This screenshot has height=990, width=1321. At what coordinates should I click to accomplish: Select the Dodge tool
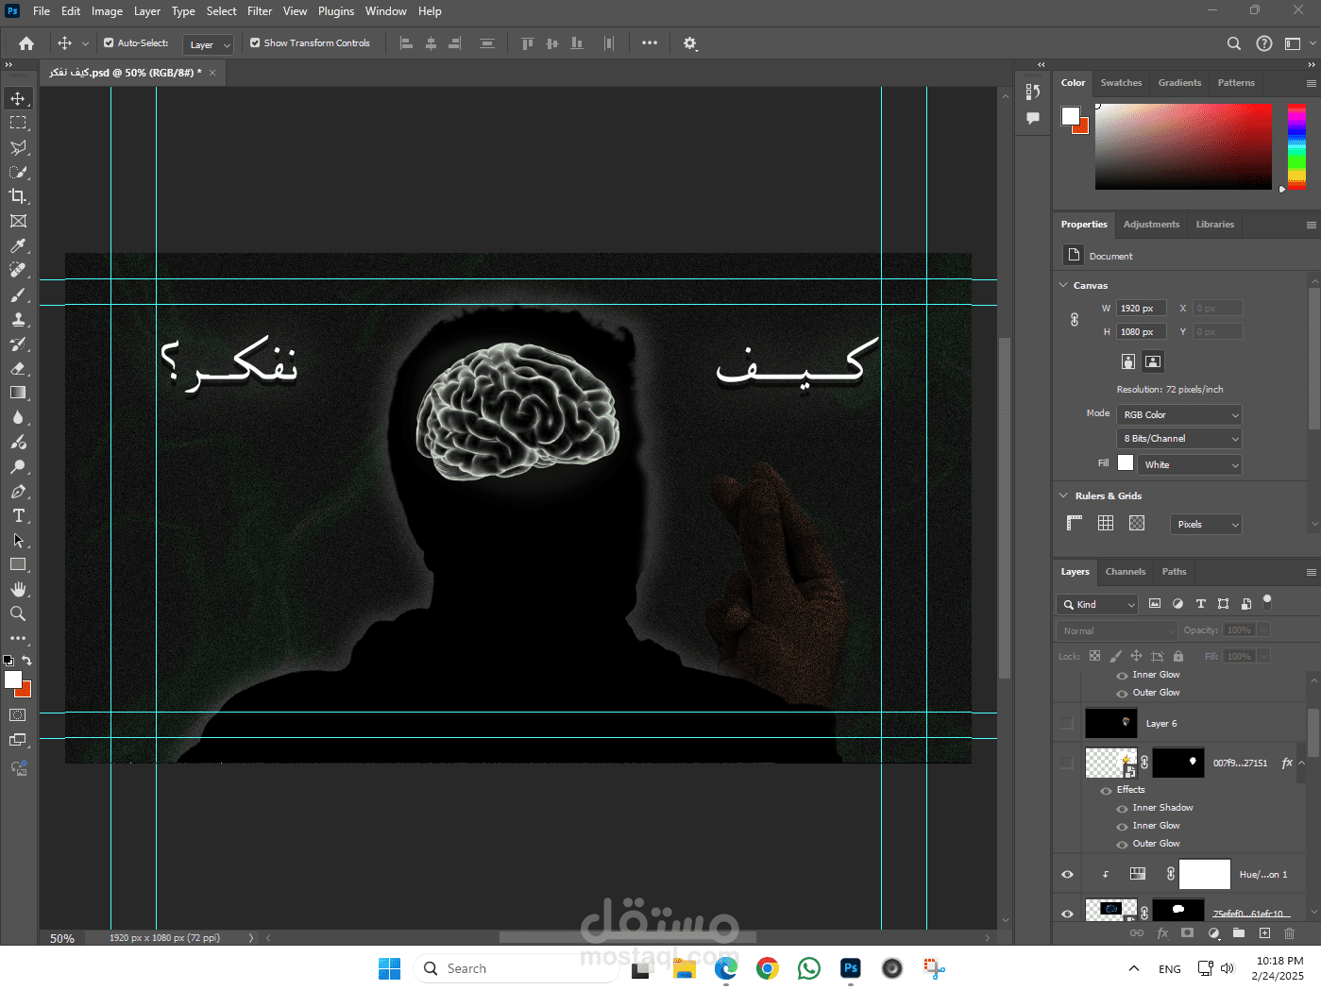click(x=18, y=466)
